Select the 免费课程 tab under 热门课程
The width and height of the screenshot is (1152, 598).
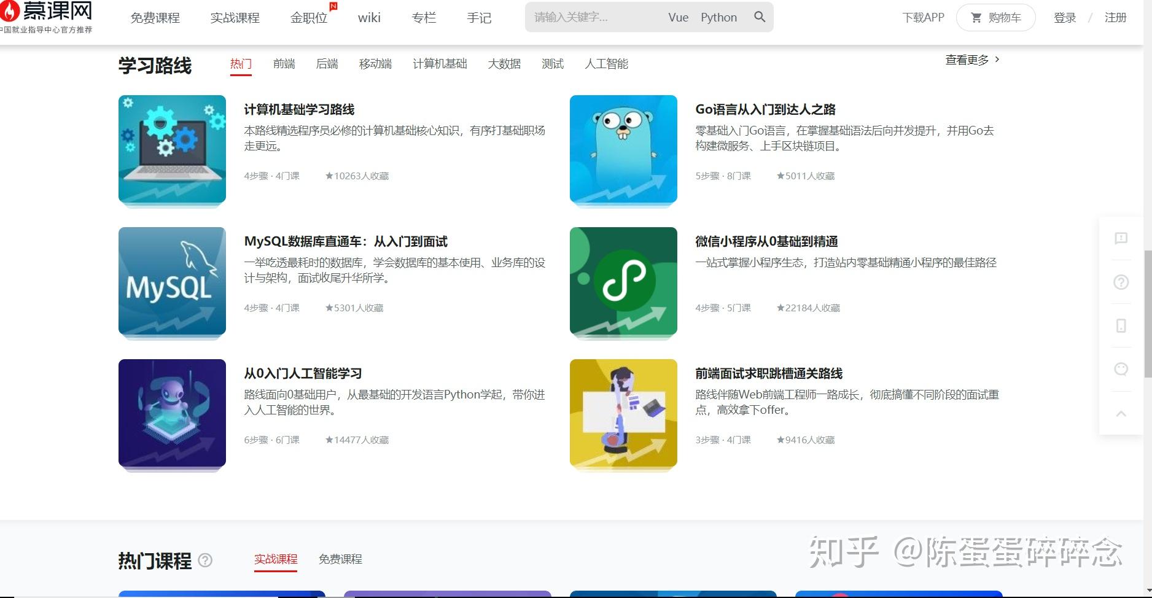pos(340,559)
